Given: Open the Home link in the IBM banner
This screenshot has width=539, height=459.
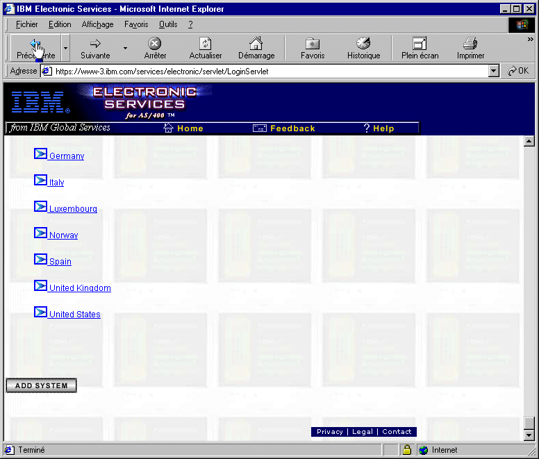Looking at the screenshot, I should point(190,128).
